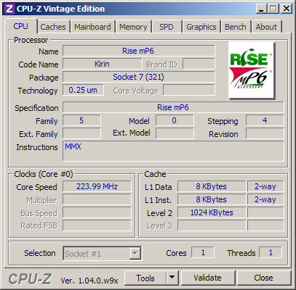Click the empty Bus Speed field

[97, 212]
